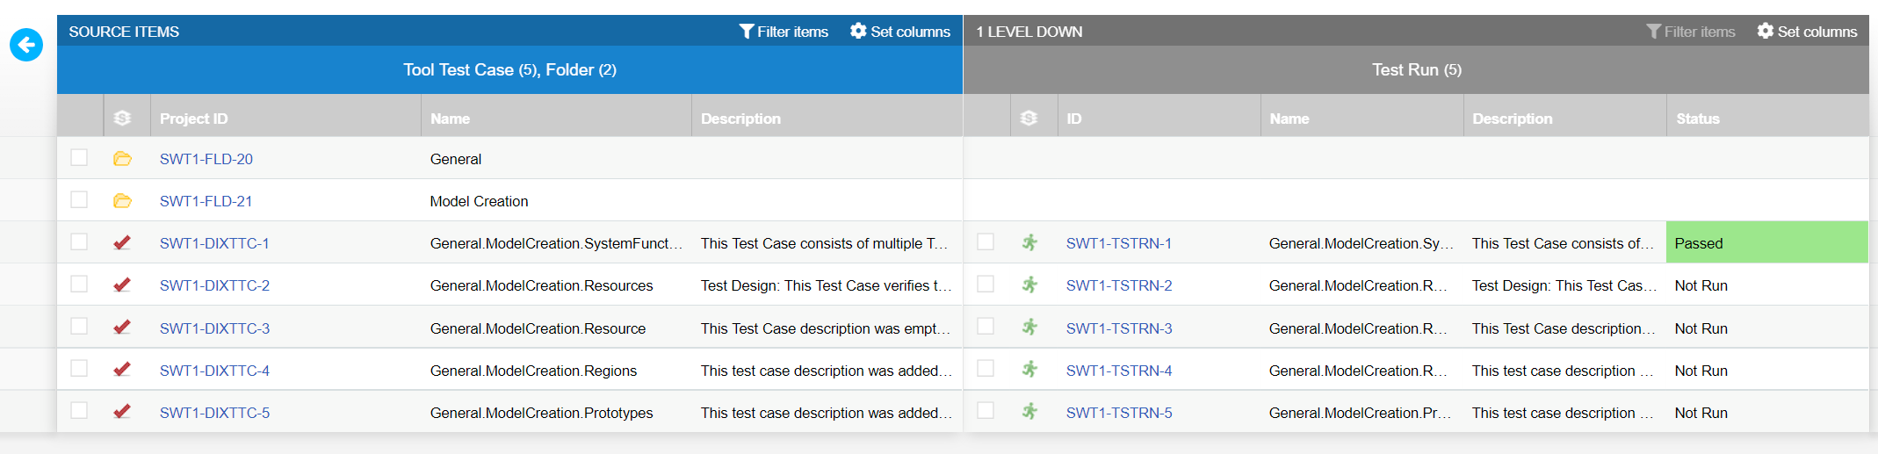Click name General.ModelCreation.Prototypes
This screenshot has width=1878, height=454.
tap(541, 413)
